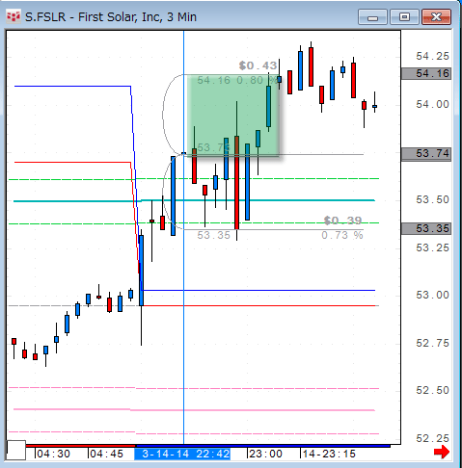Click the 23:00 time axis label
The image size is (462, 468).
265,454
